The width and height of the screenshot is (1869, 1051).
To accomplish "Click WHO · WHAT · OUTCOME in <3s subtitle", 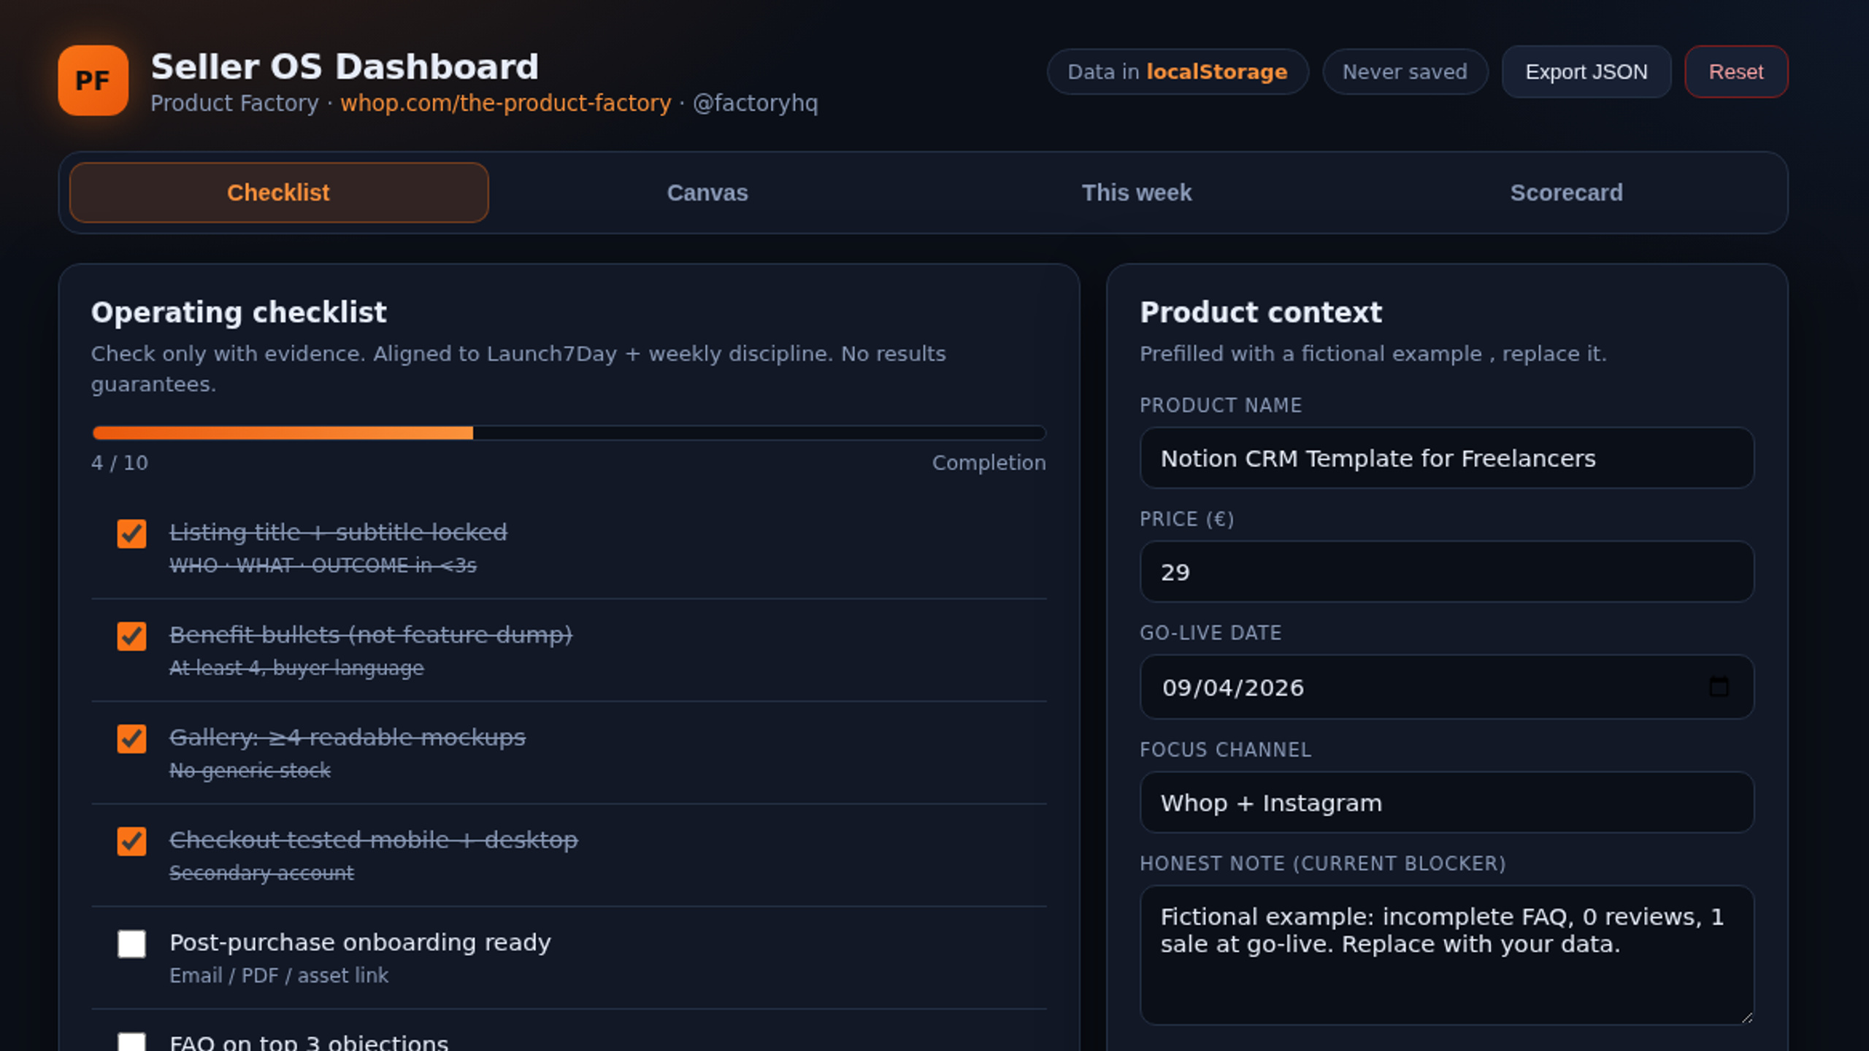I will pyautogui.click(x=323, y=566).
